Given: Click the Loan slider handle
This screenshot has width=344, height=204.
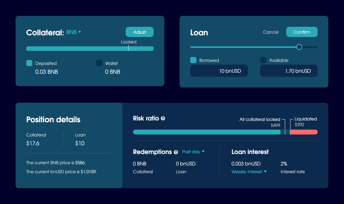Looking at the screenshot, I should pyautogui.click(x=299, y=47).
